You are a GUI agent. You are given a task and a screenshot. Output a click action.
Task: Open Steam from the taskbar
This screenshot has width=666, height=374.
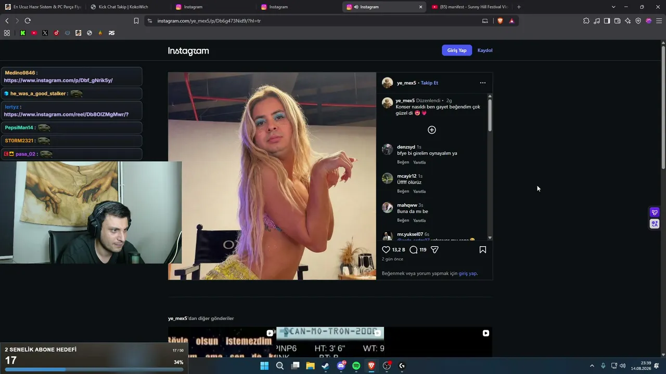pos(325,366)
